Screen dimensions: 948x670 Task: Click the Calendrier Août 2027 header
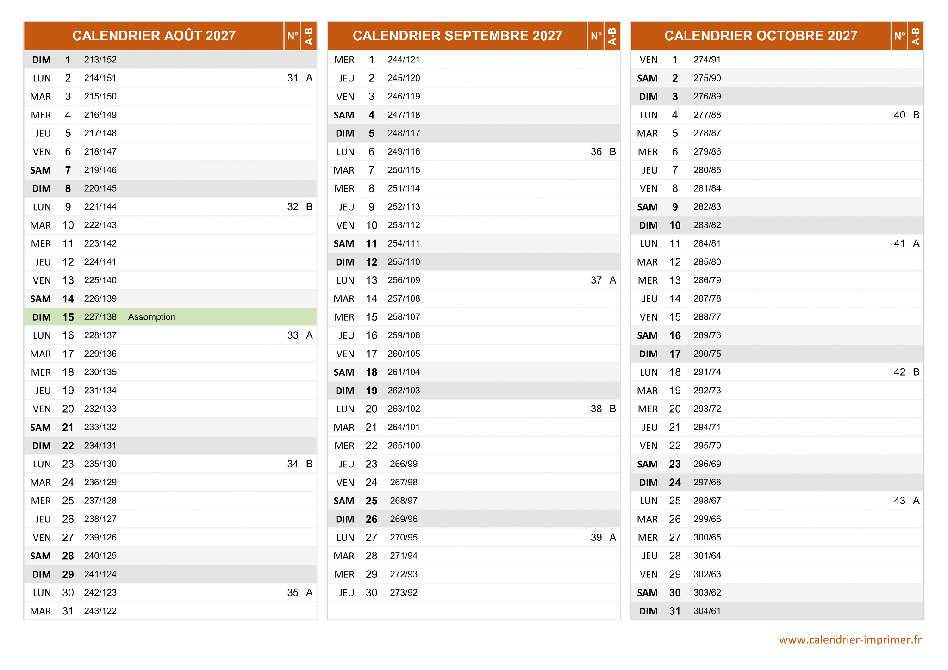click(154, 36)
